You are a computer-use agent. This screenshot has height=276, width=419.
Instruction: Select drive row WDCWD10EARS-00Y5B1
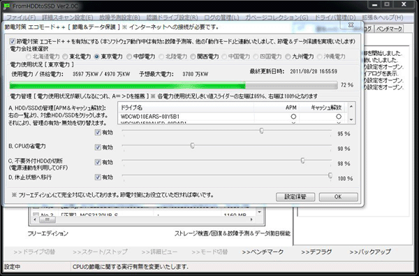click(233, 117)
